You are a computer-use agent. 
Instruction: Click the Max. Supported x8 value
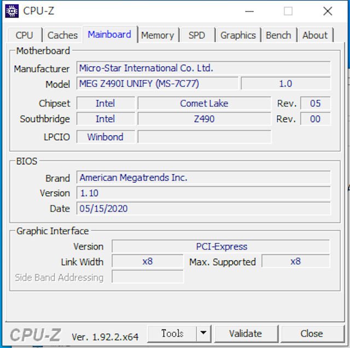(x=295, y=261)
